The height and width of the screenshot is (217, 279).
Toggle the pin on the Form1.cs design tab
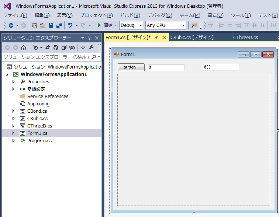[157, 38]
